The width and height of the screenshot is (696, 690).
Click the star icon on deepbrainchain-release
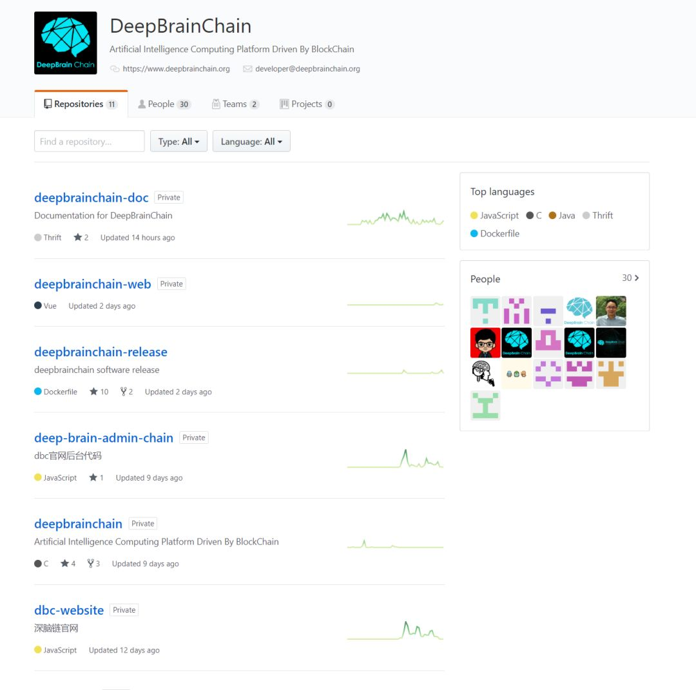[x=93, y=392]
